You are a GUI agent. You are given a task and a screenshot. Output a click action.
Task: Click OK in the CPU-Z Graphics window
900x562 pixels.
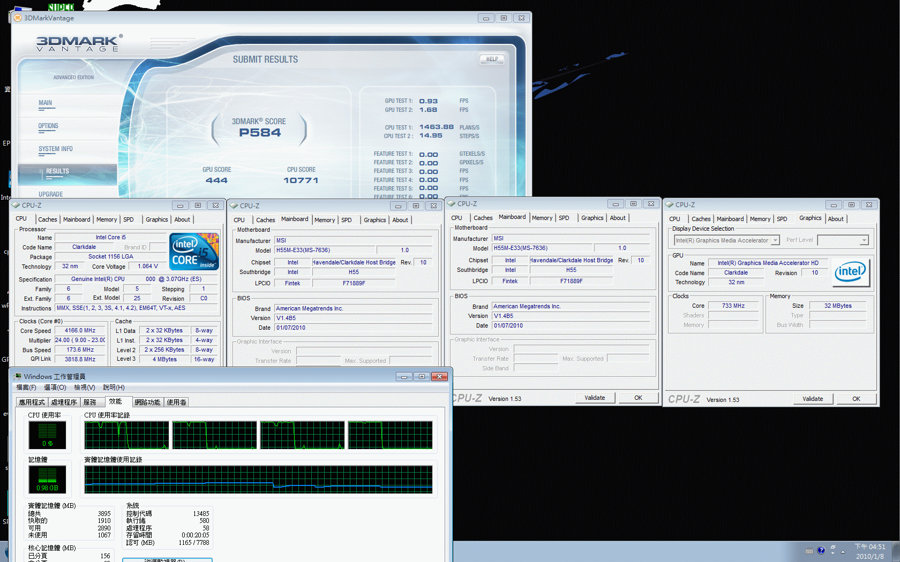(856, 399)
